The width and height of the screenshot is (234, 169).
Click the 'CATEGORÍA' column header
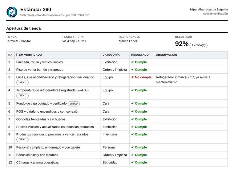click(x=111, y=55)
